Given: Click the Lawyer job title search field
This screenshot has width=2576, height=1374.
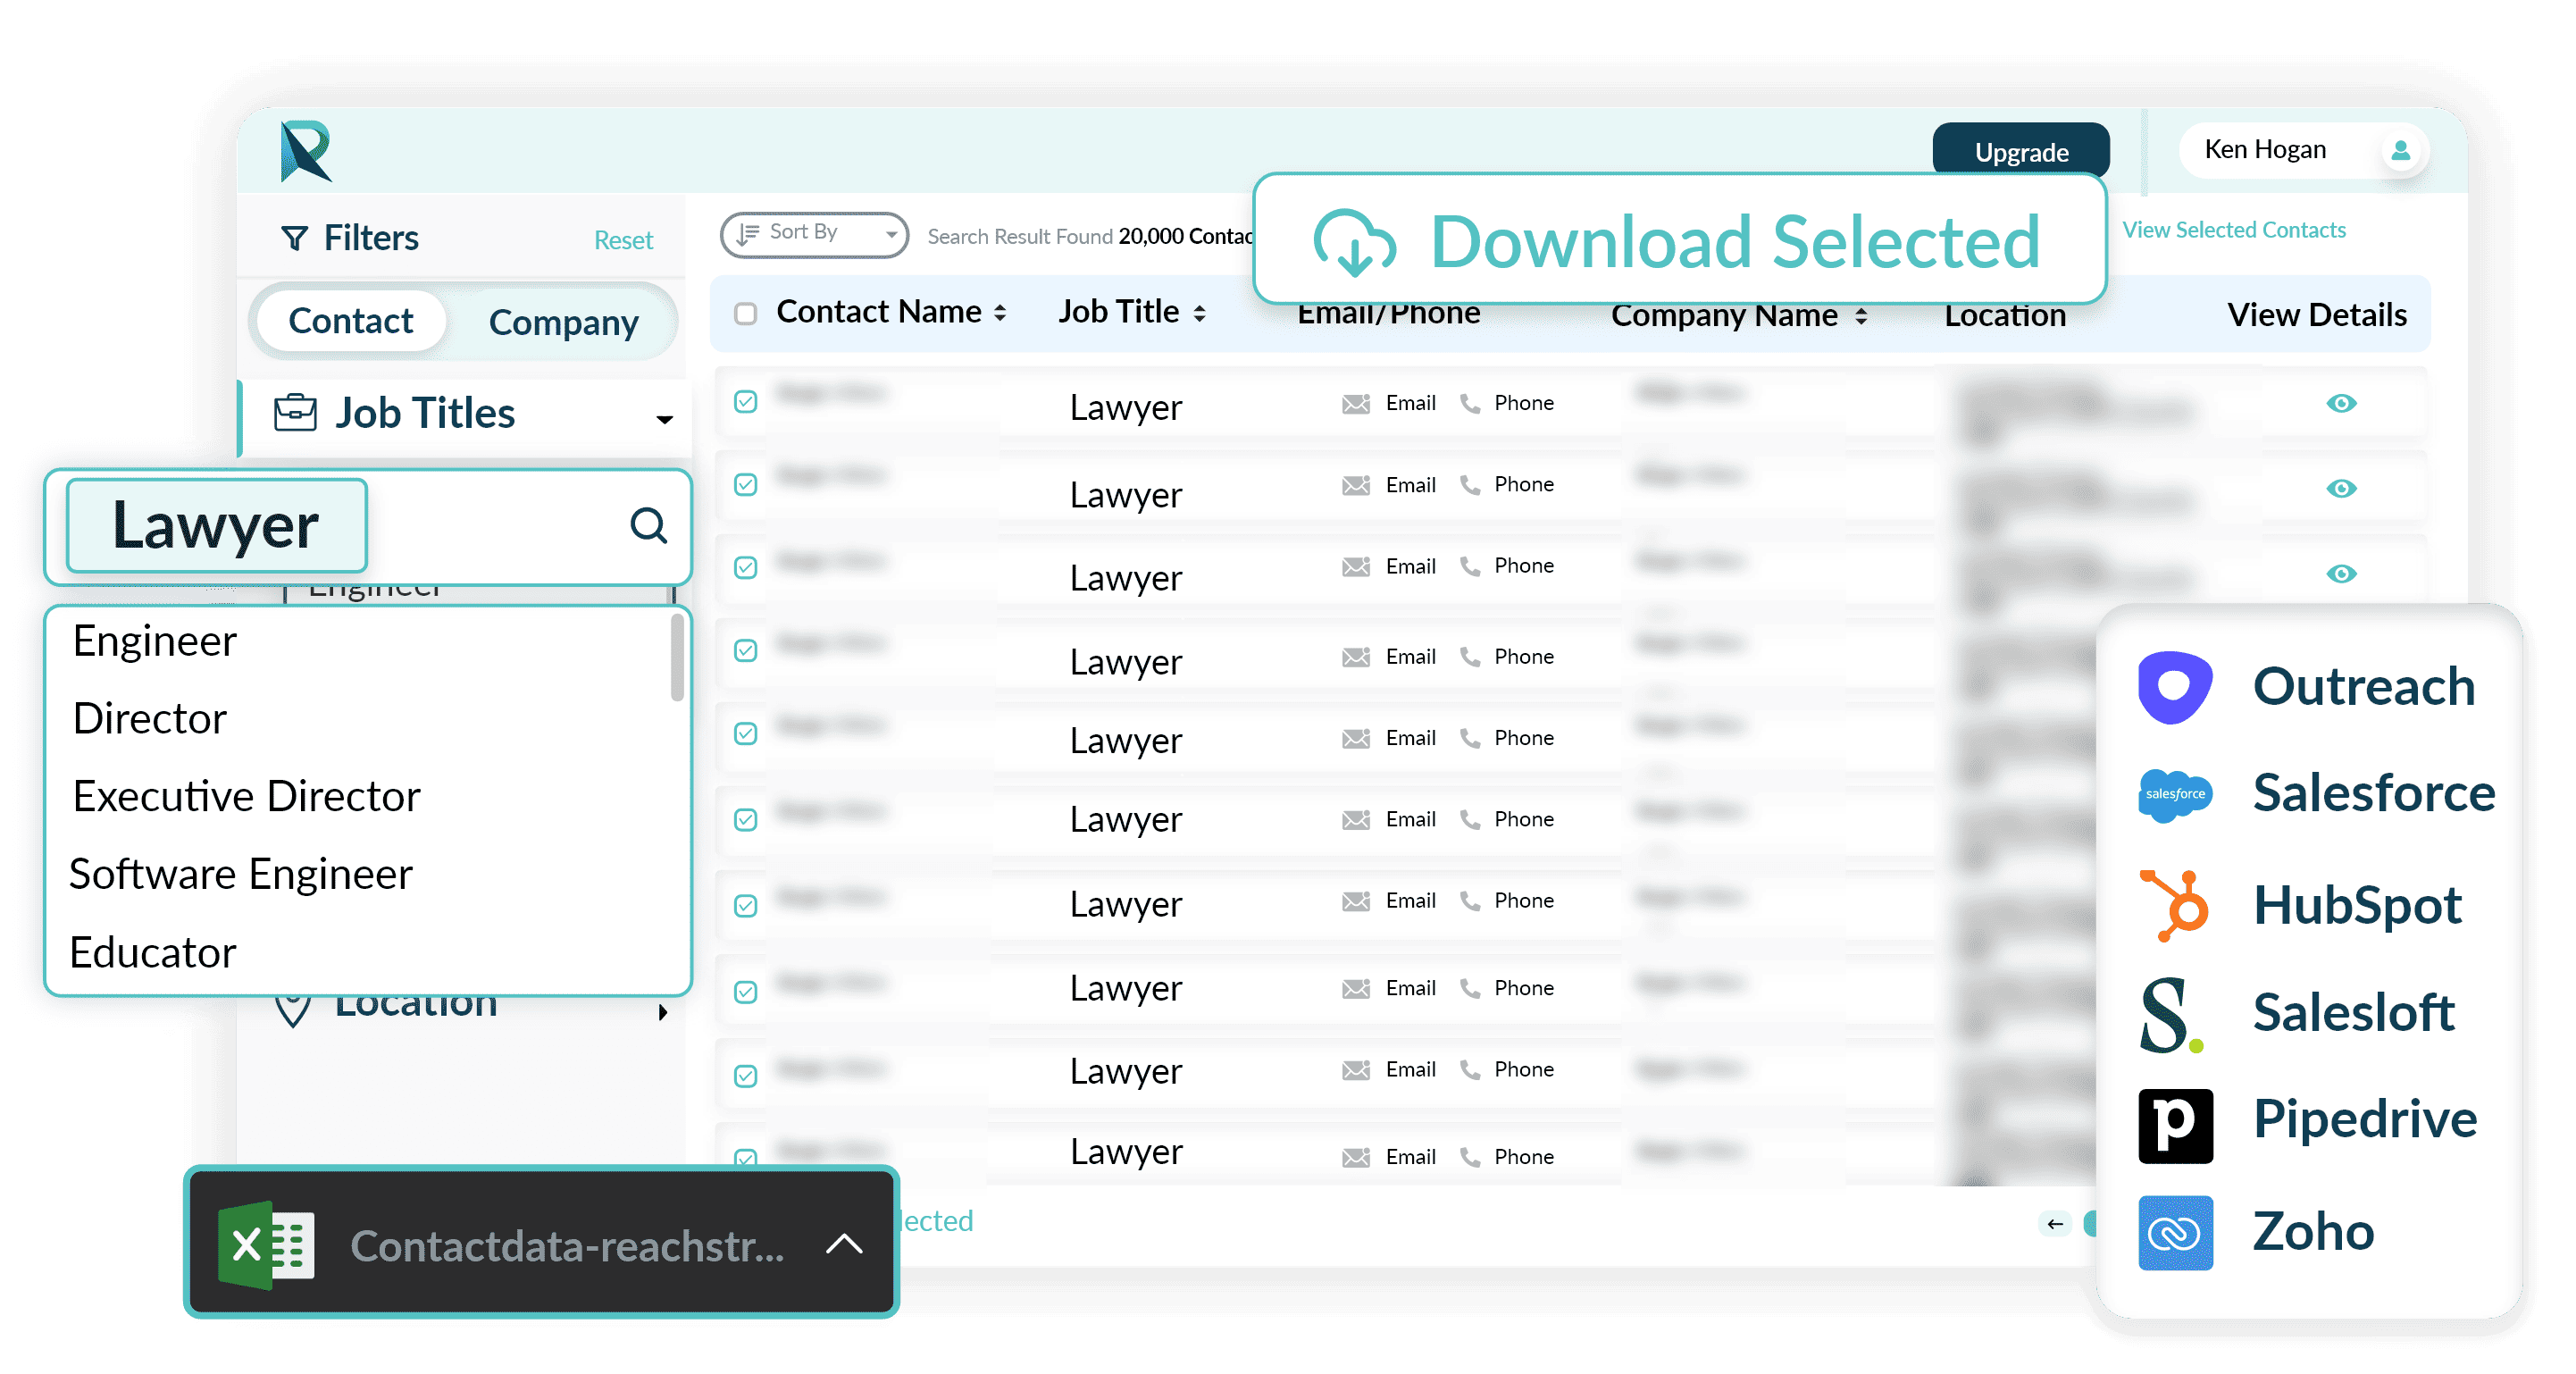Looking at the screenshot, I should [x=368, y=526].
